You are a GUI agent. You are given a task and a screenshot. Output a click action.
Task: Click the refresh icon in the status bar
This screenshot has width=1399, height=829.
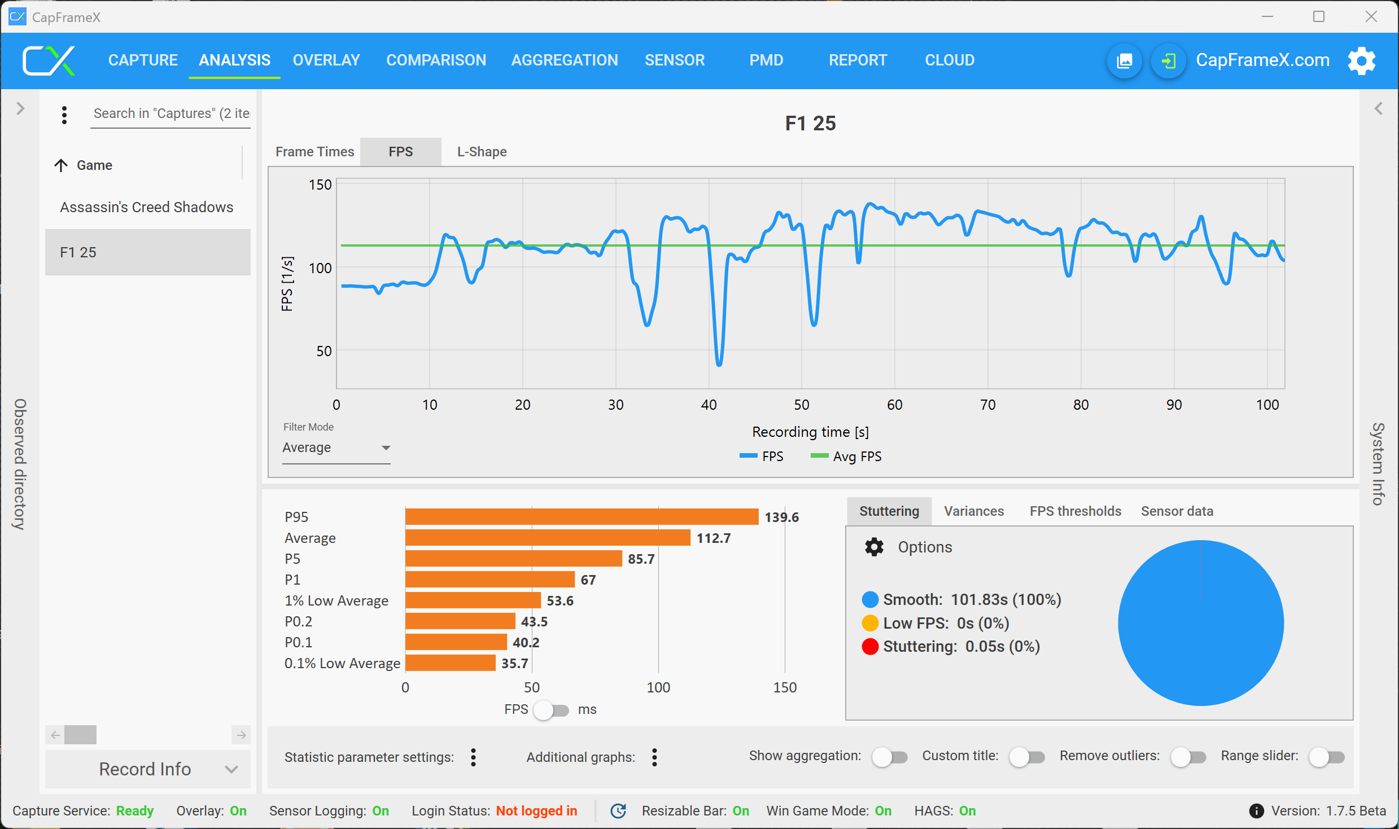point(618,811)
